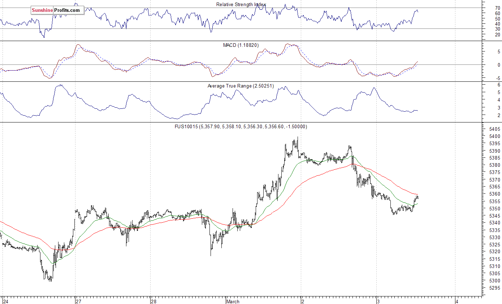This screenshot has width=502, height=304.
Task: Select the 30 level on the RSI axis
Action: (498, 29)
